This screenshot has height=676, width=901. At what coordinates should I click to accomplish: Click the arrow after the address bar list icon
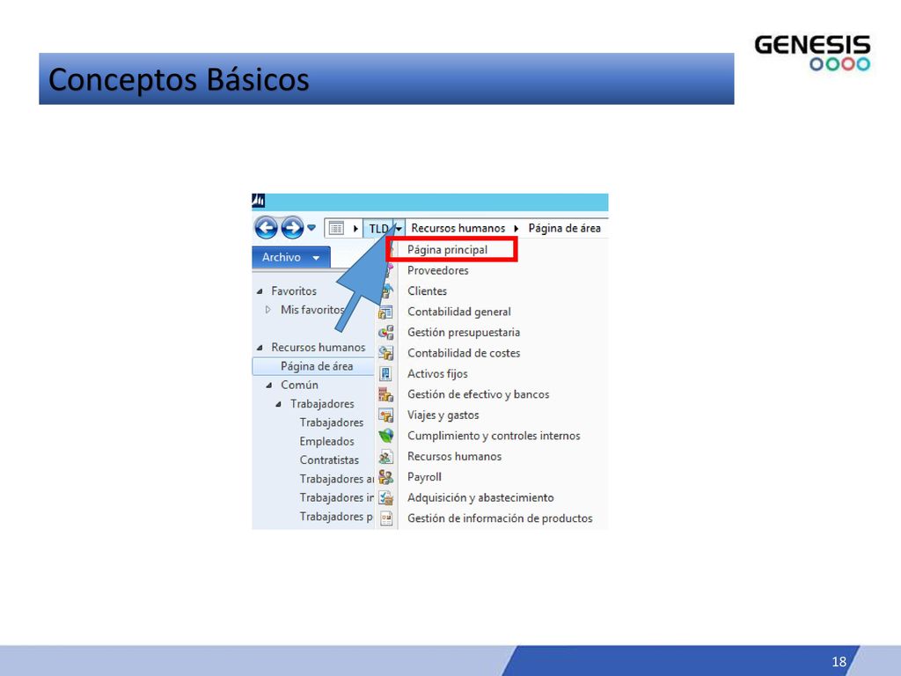(355, 229)
